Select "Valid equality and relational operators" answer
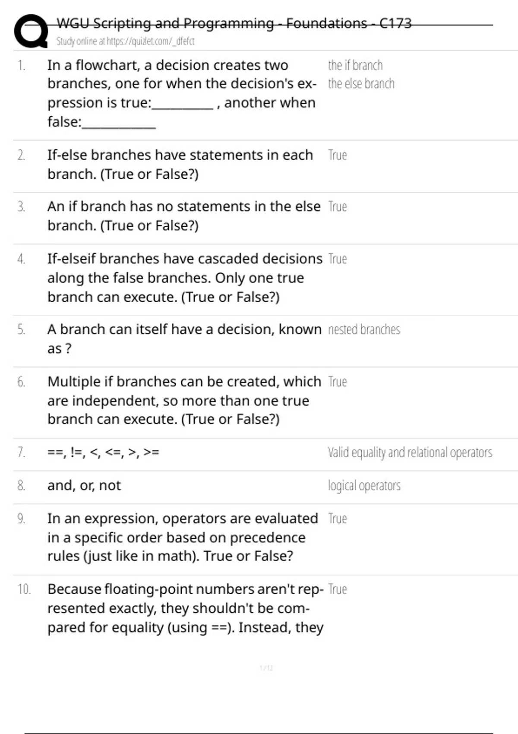Image resolution: width=518 pixels, height=734 pixels. click(x=410, y=452)
